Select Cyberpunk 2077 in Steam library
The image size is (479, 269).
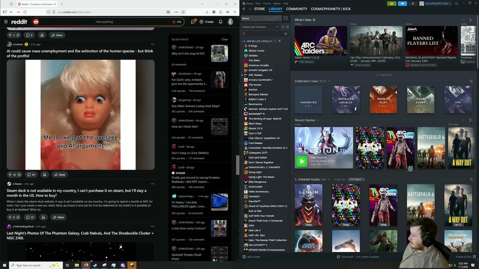coord(258,153)
